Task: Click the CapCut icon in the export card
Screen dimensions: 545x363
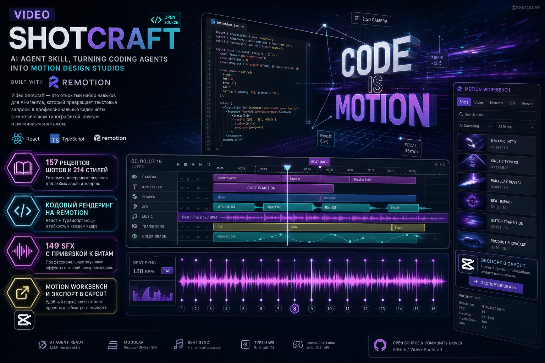Action: (x=468, y=264)
